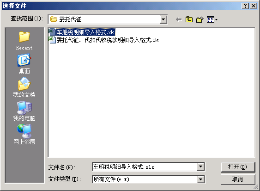Open 我的电脑 in the sidebar
Image resolution: width=260 pixels, height=191 pixels.
click(24, 111)
